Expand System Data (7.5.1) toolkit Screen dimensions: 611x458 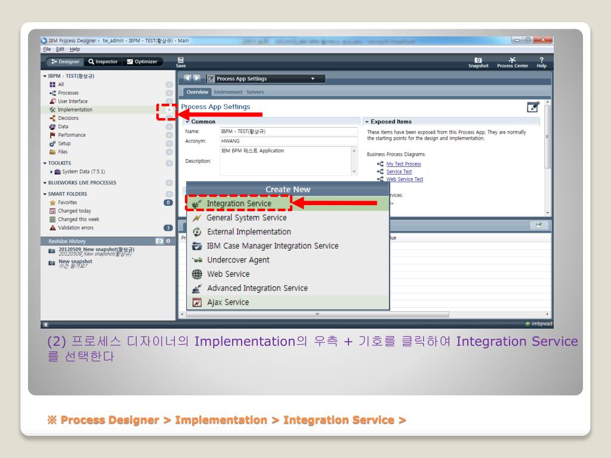(51, 171)
